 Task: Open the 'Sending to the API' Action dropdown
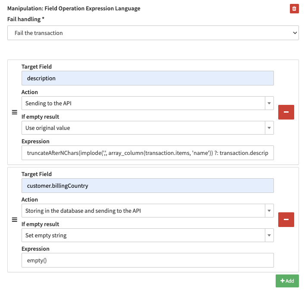(x=147, y=103)
